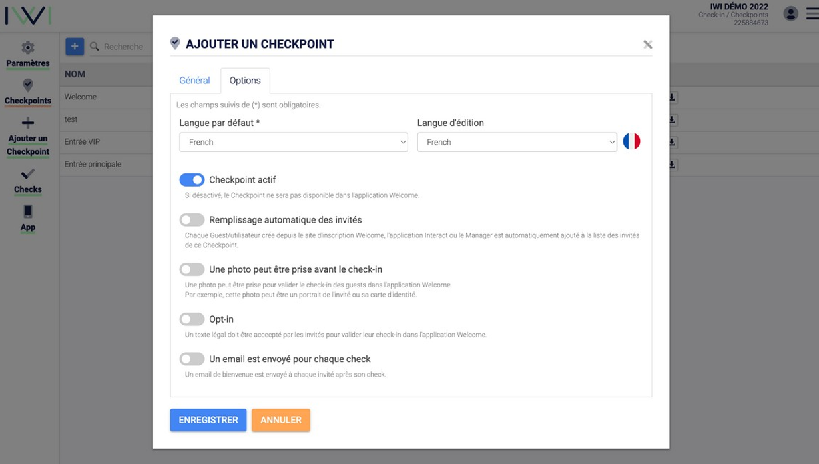Click the blue plus add button

tap(75, 46)
